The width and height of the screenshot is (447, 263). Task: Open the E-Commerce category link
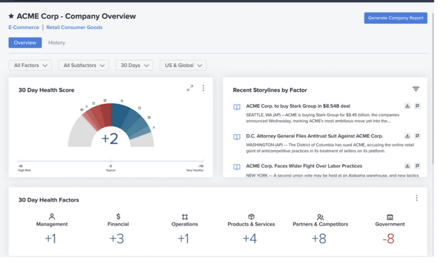point(24,28)
